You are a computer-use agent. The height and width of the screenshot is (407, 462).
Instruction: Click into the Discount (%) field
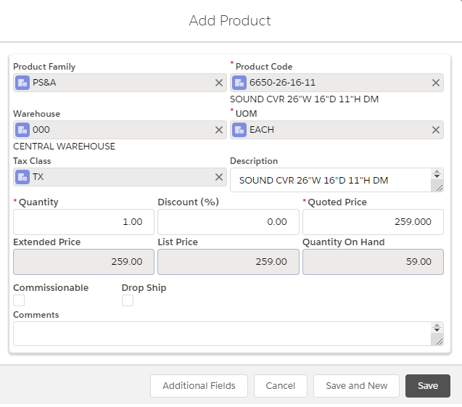click(x=228, y=222)
